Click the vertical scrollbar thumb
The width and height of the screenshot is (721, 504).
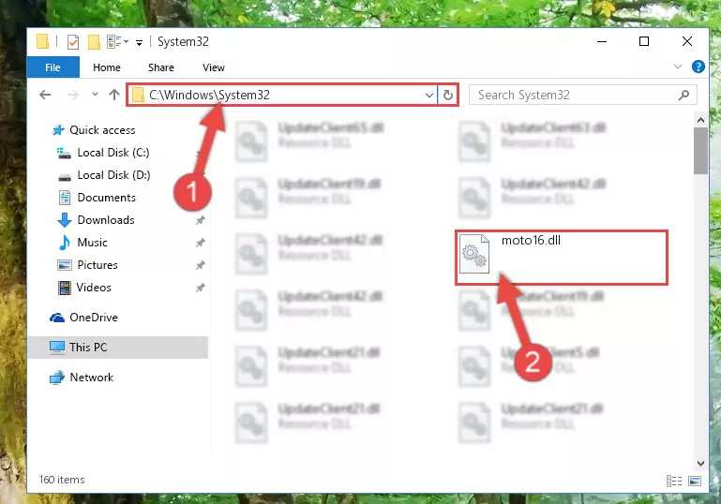(x=700, y=151)
